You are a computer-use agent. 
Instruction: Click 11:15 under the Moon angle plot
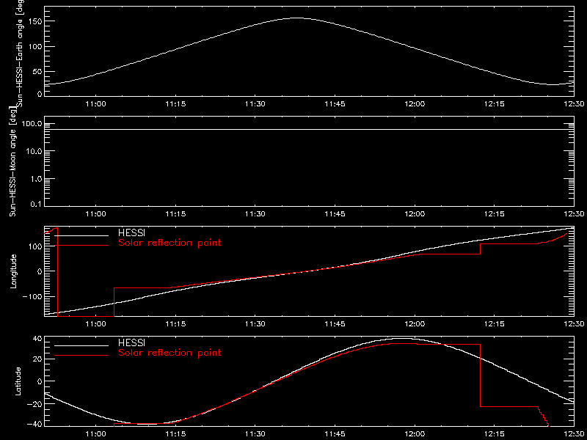(175, 214)
